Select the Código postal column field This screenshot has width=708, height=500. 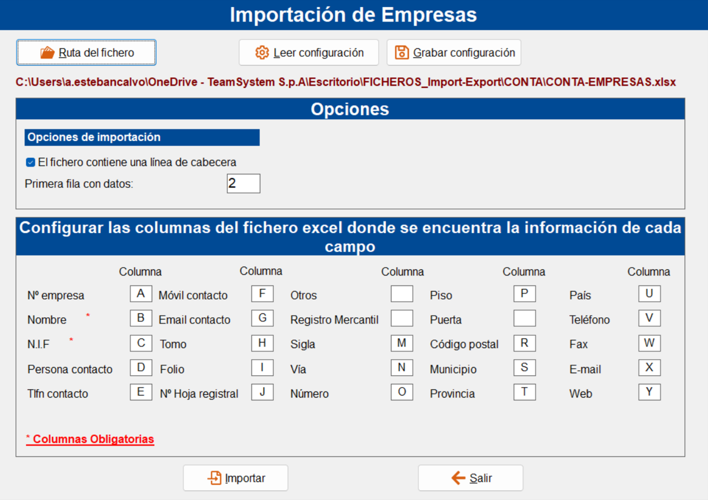525,343
